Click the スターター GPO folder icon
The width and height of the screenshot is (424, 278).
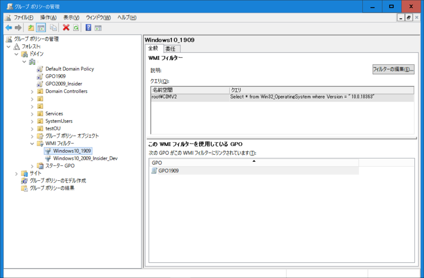click(40, 166)
